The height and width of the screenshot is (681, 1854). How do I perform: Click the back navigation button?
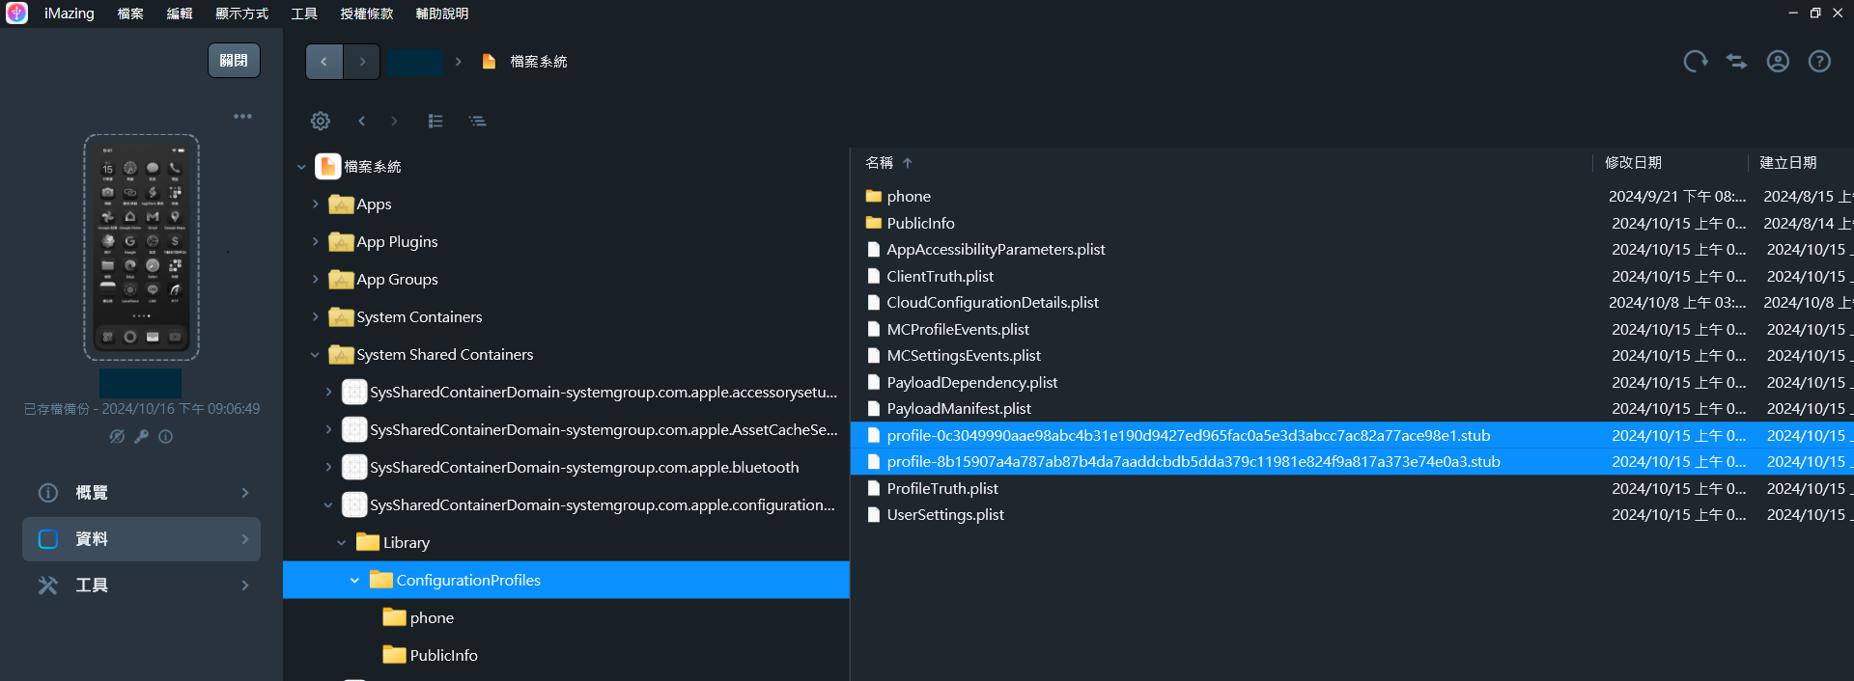point(324,62)
